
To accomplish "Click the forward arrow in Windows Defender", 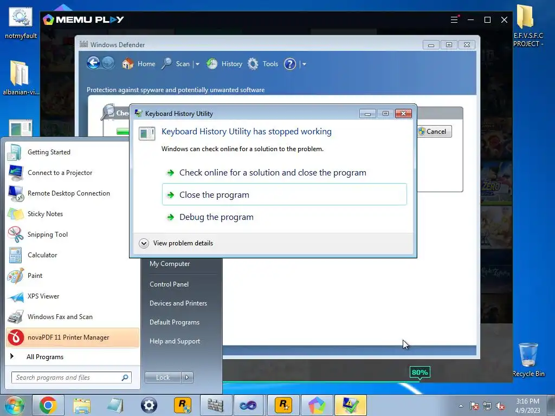I will tap(108, 63).
